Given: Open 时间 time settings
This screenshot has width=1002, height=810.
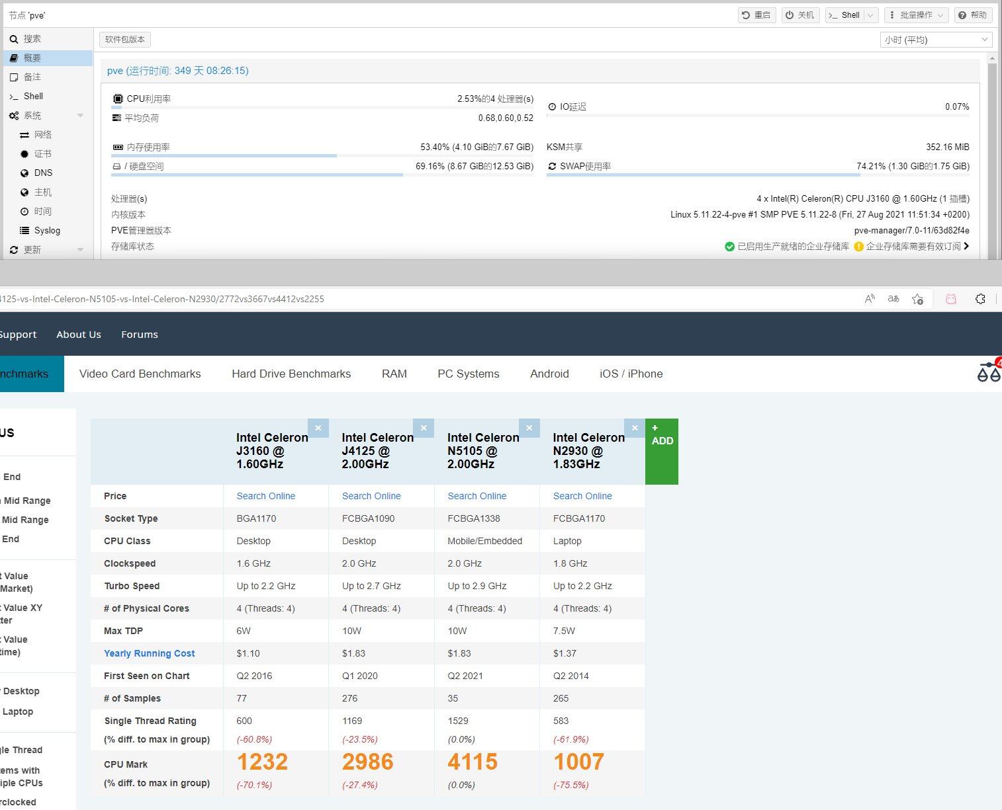Looking at the screenshot, I should click(48, 212).
